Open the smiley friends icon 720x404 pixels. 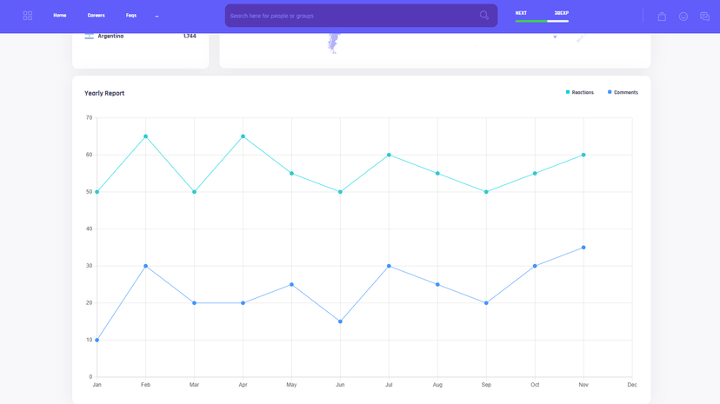[683, 17]
